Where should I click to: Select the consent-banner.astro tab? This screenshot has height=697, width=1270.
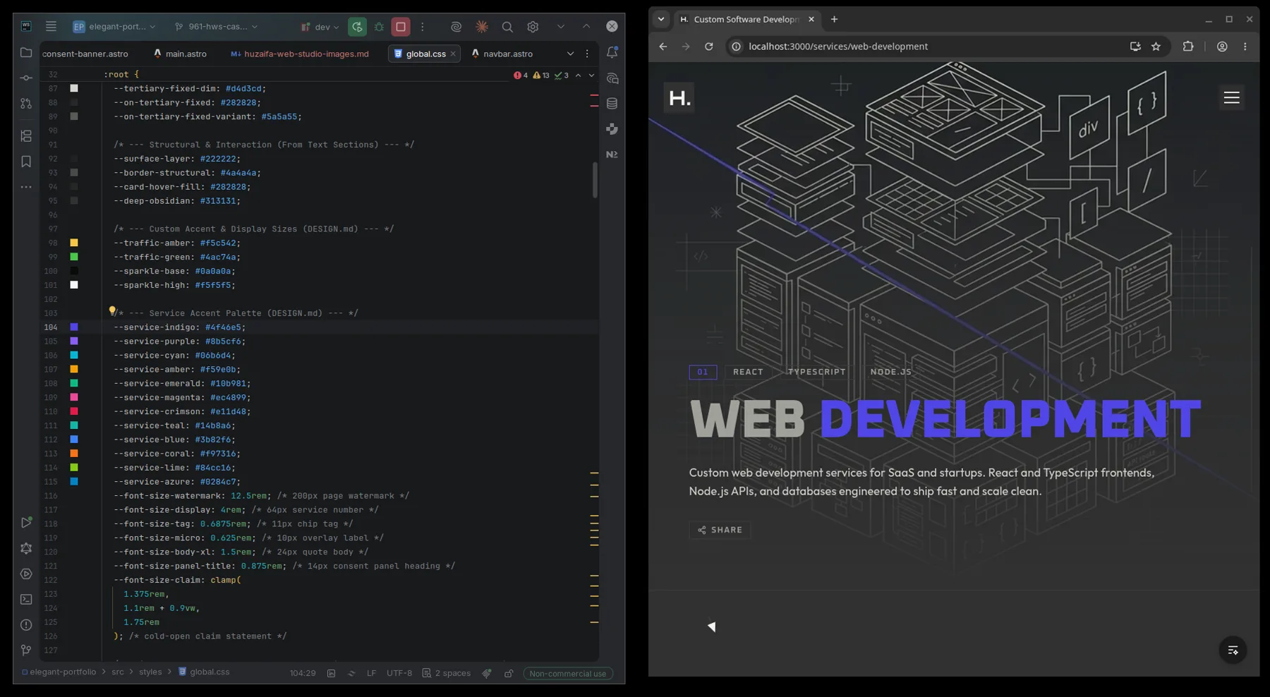(85, 54)
